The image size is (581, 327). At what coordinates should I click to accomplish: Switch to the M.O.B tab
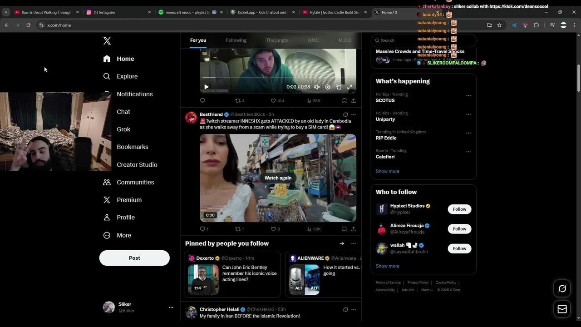[x=345, y=40]
